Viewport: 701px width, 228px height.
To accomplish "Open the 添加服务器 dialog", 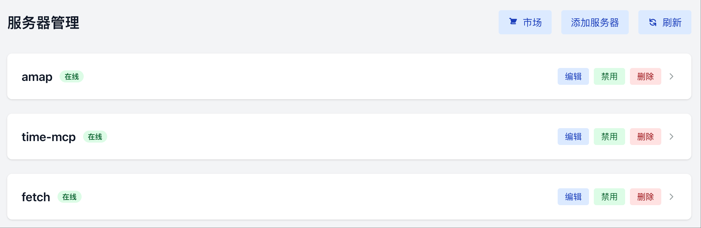I will [x=595, y=22].
